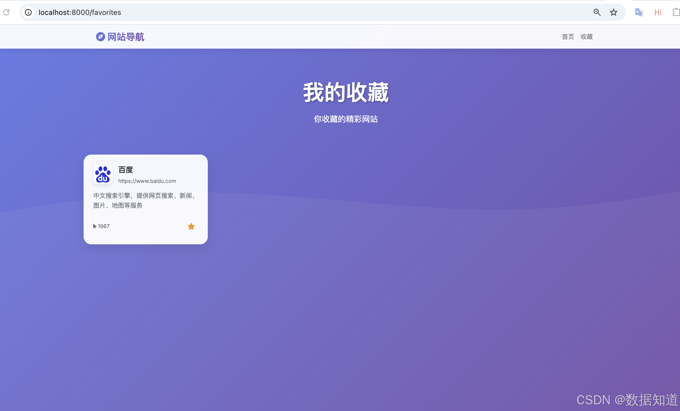
Task: Click the Baidu paw logo
Action: click(103, 174)
